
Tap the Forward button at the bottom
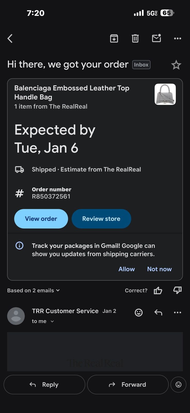tap(128, 385)
